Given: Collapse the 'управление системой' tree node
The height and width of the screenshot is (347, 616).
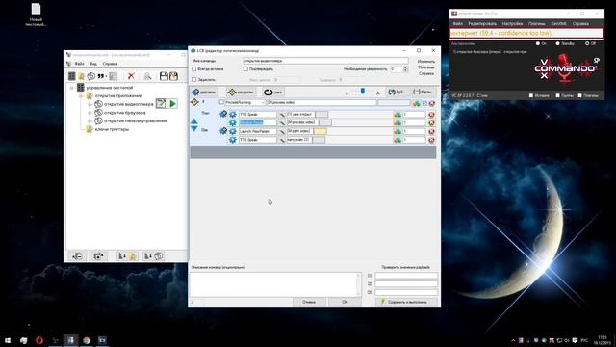Looking at the screenshot, I should coord(72,88).
